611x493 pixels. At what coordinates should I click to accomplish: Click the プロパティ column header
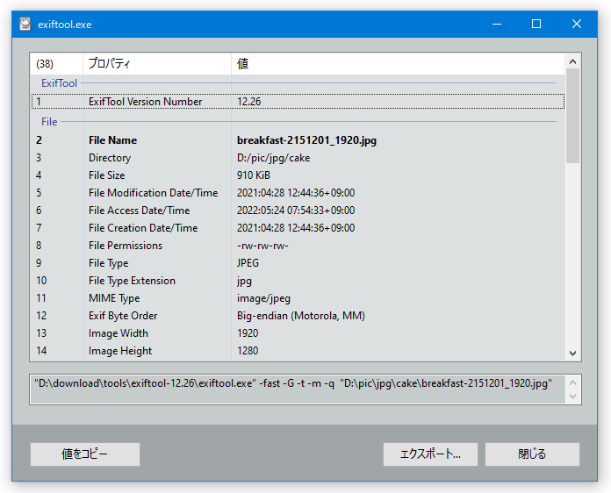point(156,63)
